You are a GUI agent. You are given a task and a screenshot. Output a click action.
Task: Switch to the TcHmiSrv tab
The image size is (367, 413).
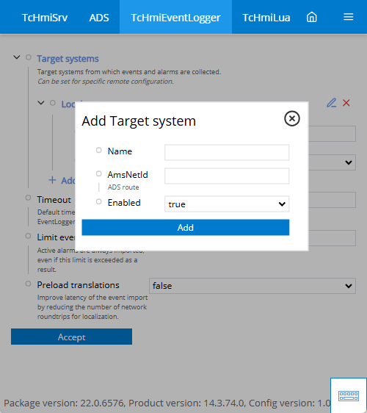point(45,18)
